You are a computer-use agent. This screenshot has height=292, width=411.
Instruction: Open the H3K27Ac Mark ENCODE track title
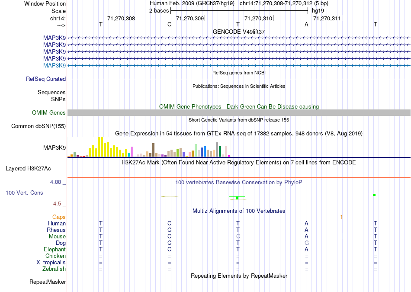(x=239, y=163)
